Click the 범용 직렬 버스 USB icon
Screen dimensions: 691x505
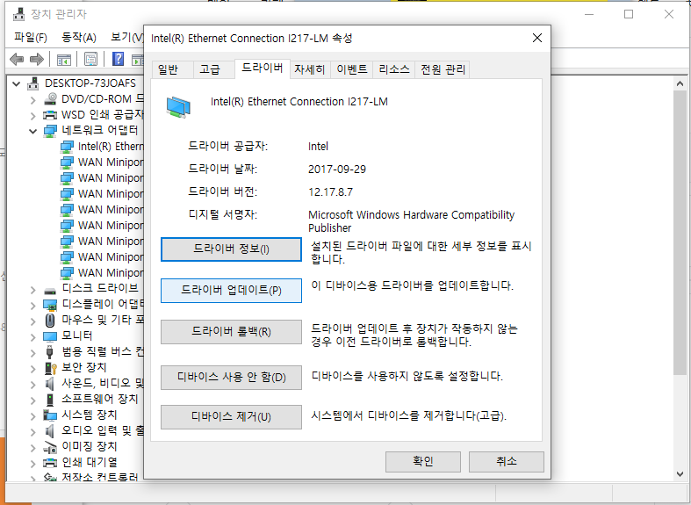coord(49,351)
